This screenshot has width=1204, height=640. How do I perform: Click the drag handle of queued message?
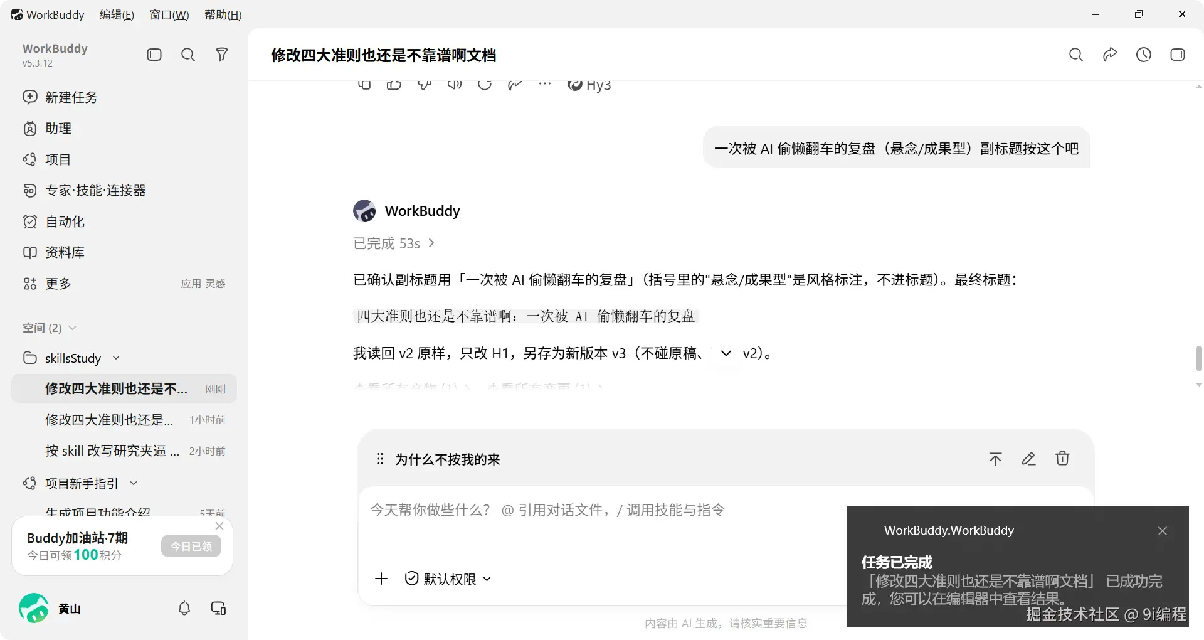click(379, 459)
